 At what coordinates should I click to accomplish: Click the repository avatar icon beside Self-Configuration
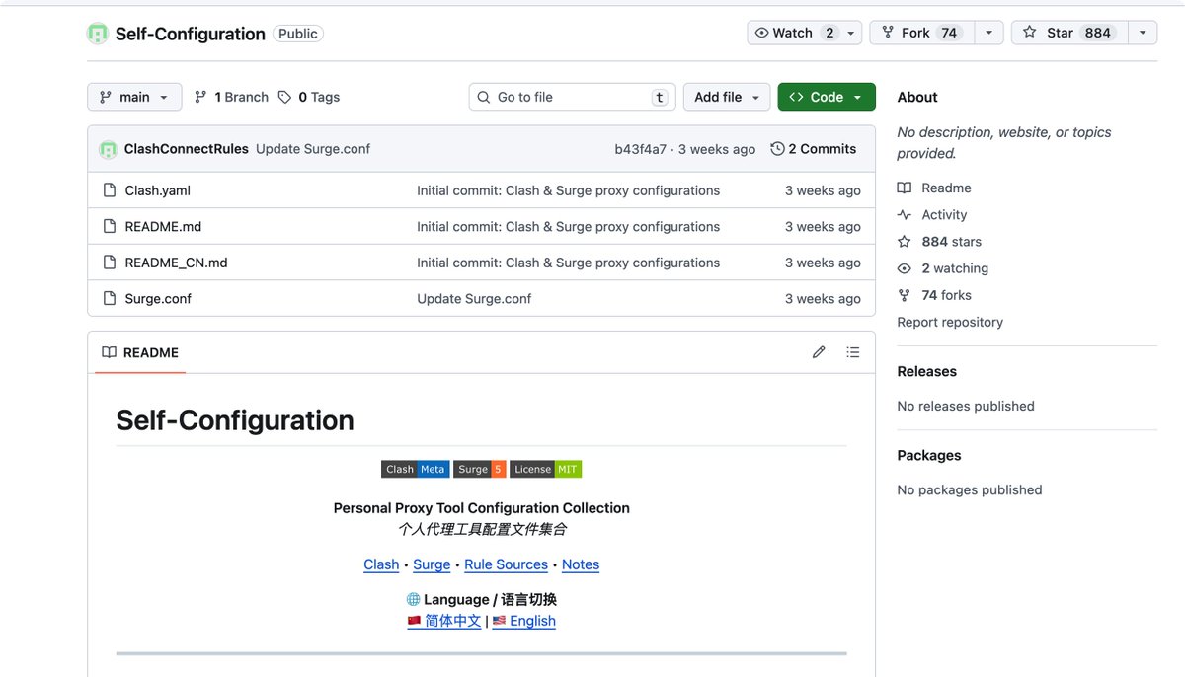point(98,34)
